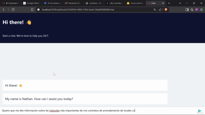
Task: Switch to the Gmail Recibidos (7) tab
Action: click(73, 3)
